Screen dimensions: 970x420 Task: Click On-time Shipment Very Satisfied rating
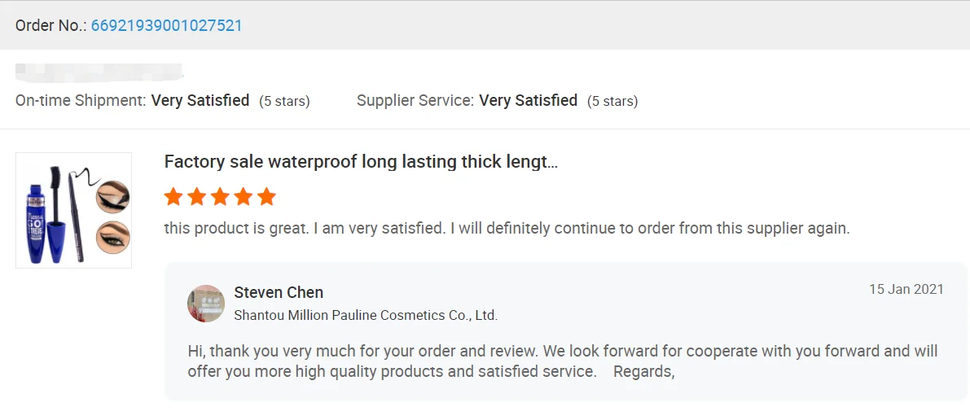click(x=200, y=101)
